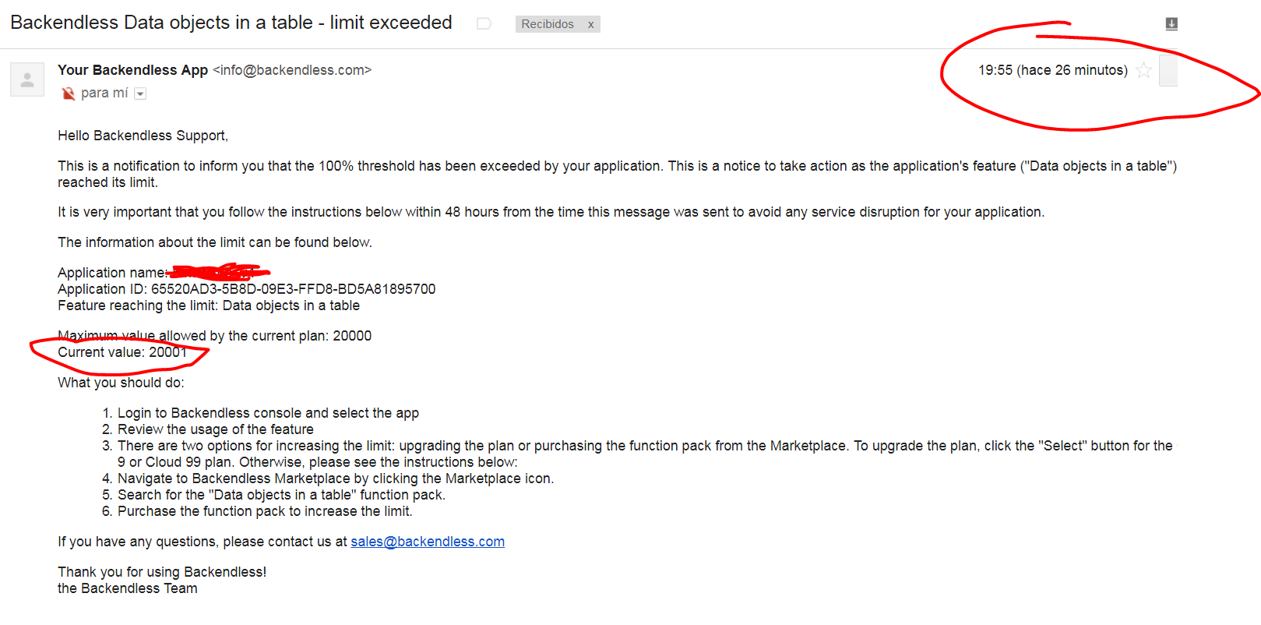
Task: Star this Backendless email
Action: (x=1143, y=70)
